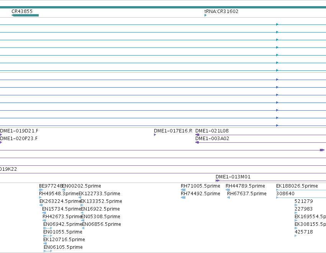Click the RH44789.5prime EST label
Screen dimensions: 326x253
(245, 186)
